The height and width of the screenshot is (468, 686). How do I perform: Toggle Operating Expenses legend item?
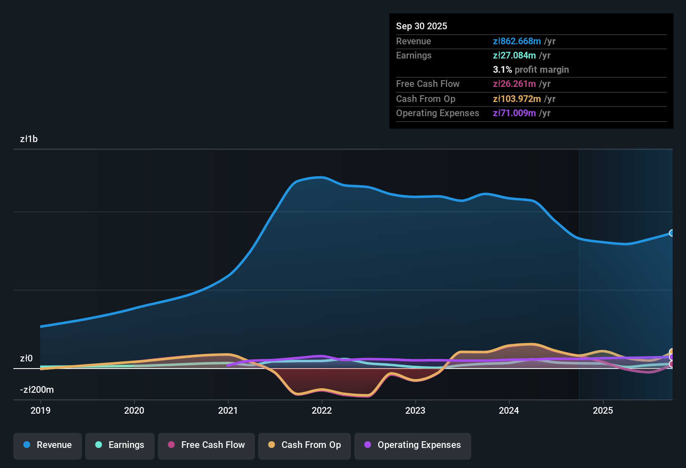point(413,445)
